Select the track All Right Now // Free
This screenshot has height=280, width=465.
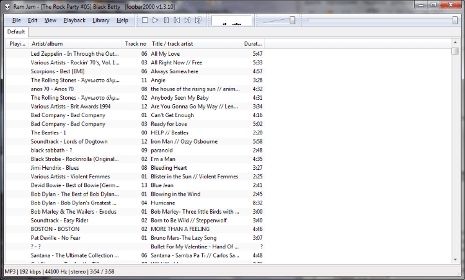[x=177, y=63]
